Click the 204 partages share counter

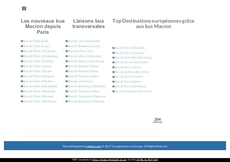coord(158,120)
